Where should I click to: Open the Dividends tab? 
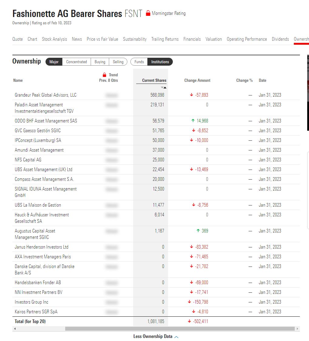tap(280, 39)
